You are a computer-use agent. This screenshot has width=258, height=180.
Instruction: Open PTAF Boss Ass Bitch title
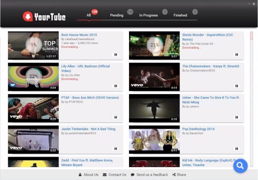90,98
